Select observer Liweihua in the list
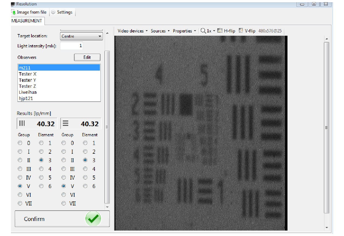The height and width of the screenshot is (236, 344). (x=28, y=92)
